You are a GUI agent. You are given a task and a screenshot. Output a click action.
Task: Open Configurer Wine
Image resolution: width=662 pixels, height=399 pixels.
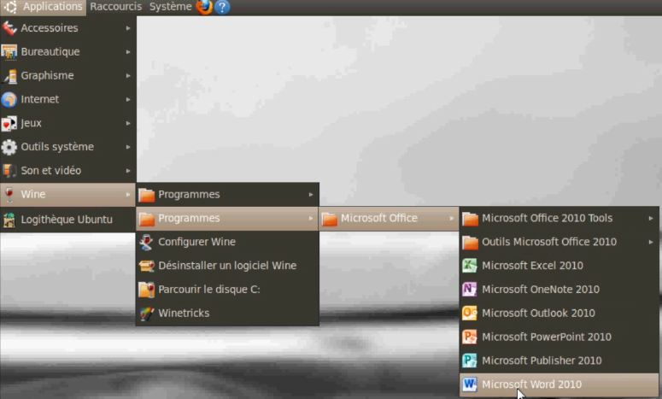coord(227,242)
